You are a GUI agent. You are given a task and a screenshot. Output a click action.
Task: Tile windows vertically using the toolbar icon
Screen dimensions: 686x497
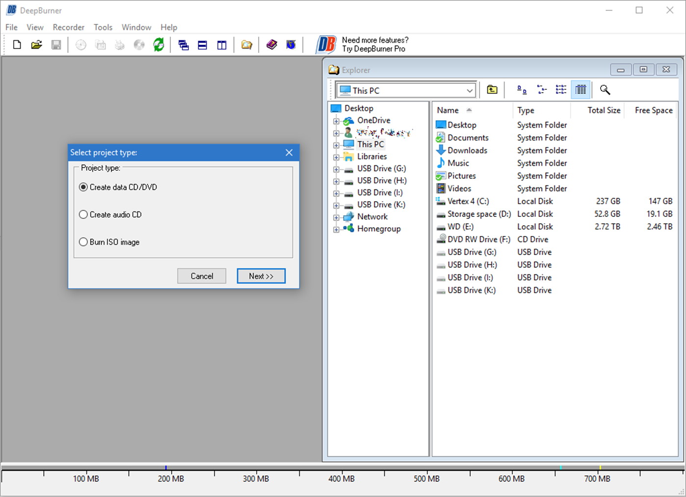point(222,45)
